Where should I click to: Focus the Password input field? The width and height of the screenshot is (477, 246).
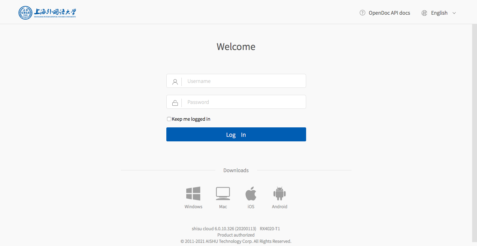click(245, 102)
